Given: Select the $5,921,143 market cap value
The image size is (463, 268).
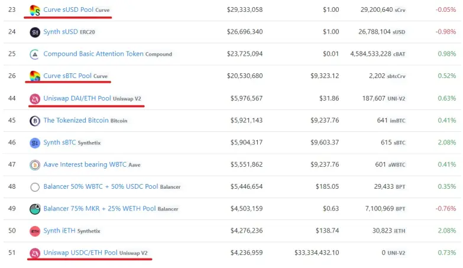Looking at the screenshot, I should pos(247,120).
